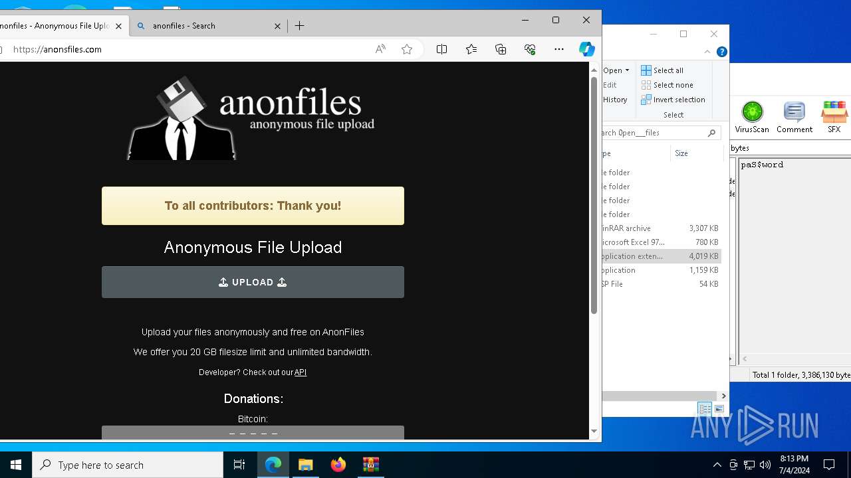Open the API link for developers
The height and width of the screenshot is (478, 851).
point(301,372)
